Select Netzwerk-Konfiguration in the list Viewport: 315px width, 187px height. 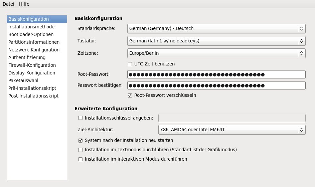pos(34,50)
